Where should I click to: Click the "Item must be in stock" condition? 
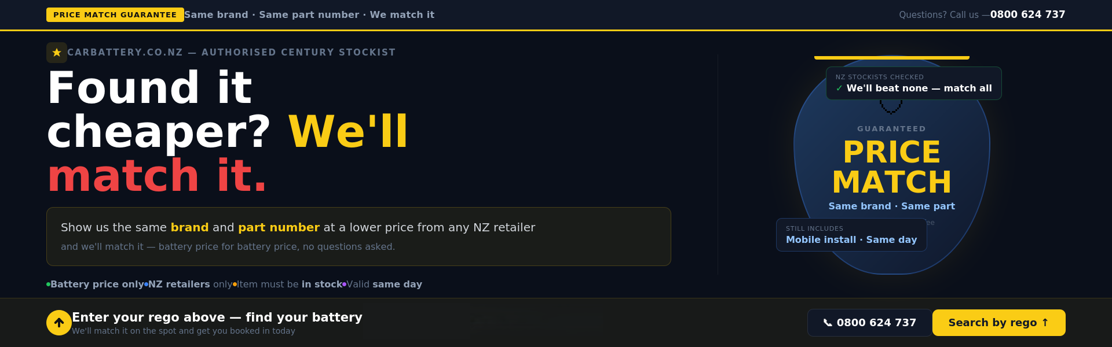coord(290,285)
